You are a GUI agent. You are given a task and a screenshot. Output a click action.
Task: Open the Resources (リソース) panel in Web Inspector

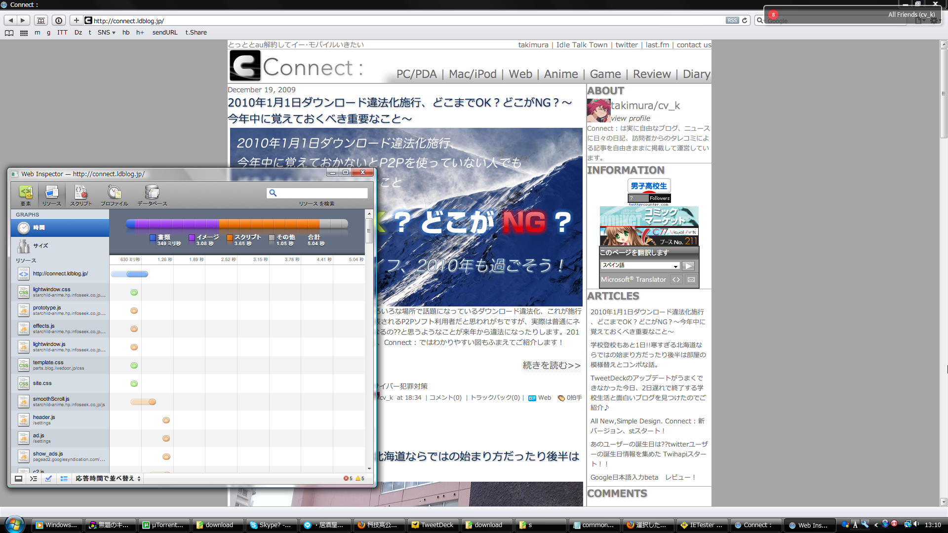(51, 195)
